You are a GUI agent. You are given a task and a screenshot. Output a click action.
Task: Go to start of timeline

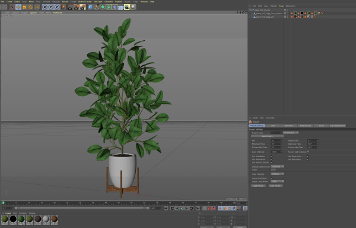coord(166,208)
